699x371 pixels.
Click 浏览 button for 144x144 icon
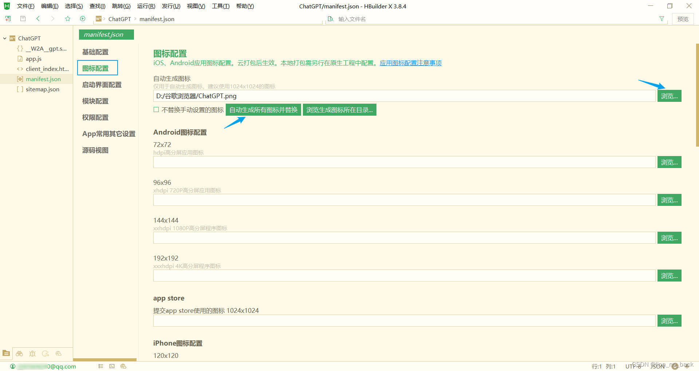pyautogui.click(x=669, y=238)
